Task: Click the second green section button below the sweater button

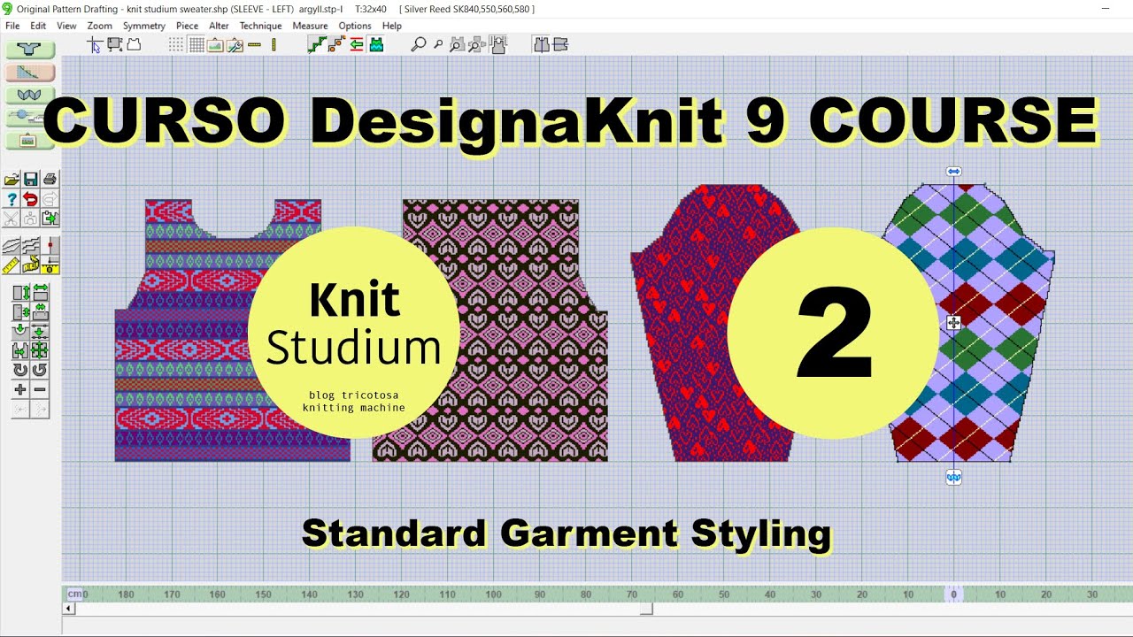Action: [30, 73]
